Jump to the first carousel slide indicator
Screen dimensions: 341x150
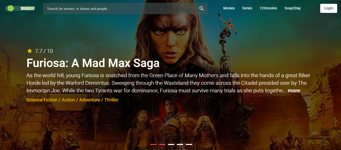(x=153, y=144)
